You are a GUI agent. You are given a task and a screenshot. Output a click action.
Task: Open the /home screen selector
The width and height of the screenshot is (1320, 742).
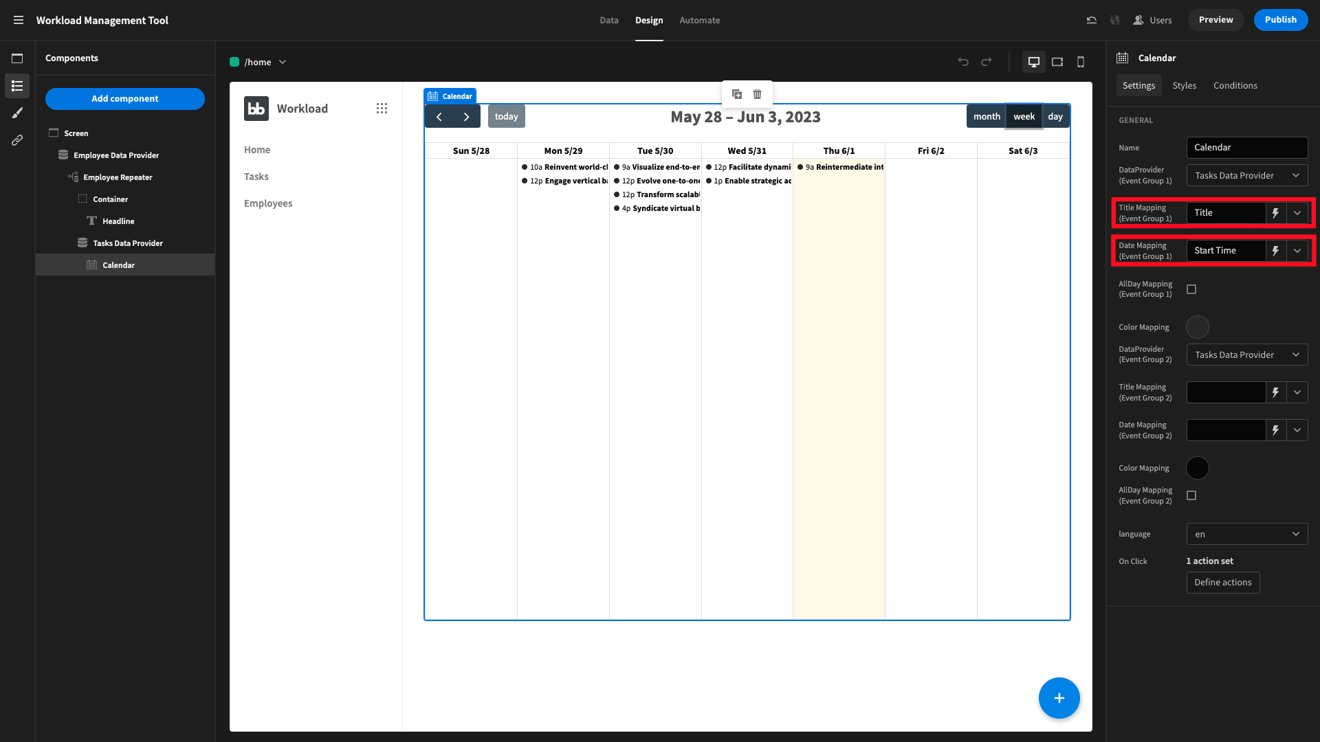tap(258, 62)
